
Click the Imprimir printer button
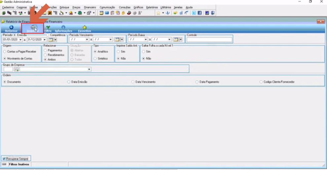coord(33,28)
